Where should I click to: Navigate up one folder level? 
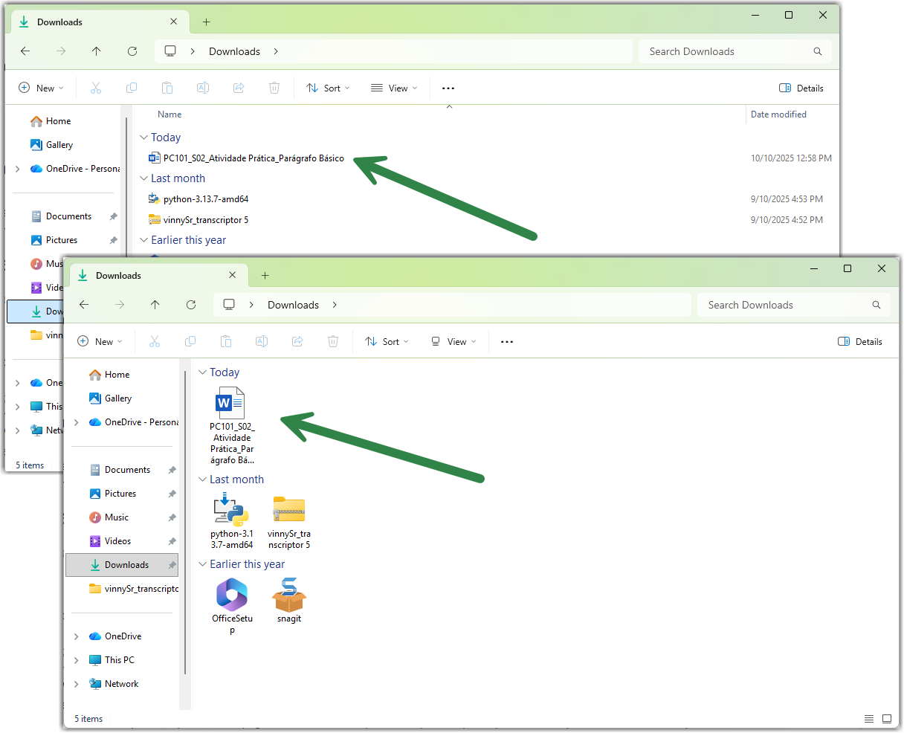(155, 305)
